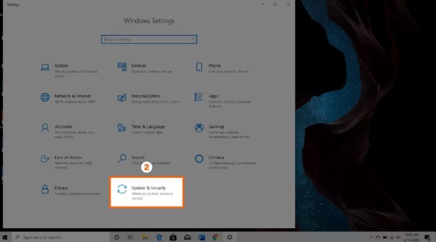
Task: Maximize the Settings window
Action: tap(275, 4)
